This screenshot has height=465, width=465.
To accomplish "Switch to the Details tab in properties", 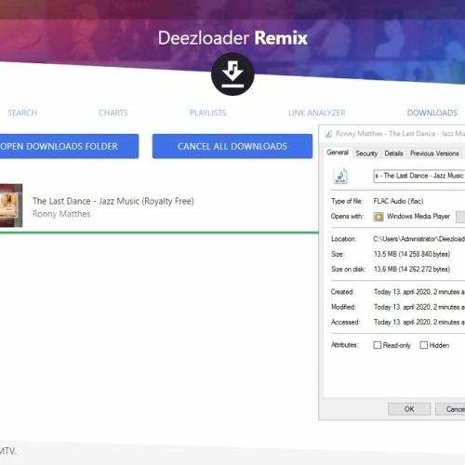I will [393, 153].
